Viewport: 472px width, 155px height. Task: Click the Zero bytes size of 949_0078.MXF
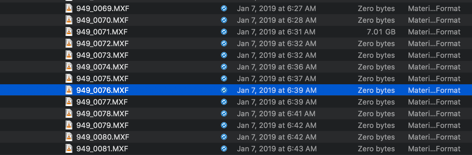point(376,113)
